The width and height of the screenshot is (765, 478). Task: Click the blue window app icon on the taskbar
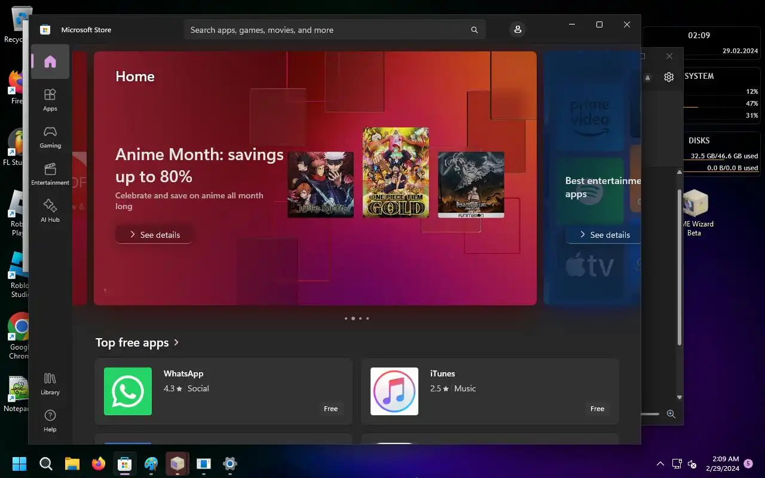coord(204,464)
